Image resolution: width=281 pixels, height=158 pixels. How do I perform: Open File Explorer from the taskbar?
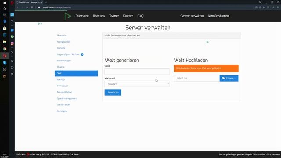coord(4,42)
